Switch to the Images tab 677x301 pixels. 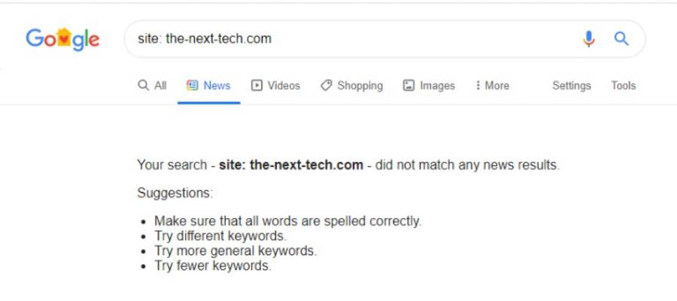(x=437, y=86)
